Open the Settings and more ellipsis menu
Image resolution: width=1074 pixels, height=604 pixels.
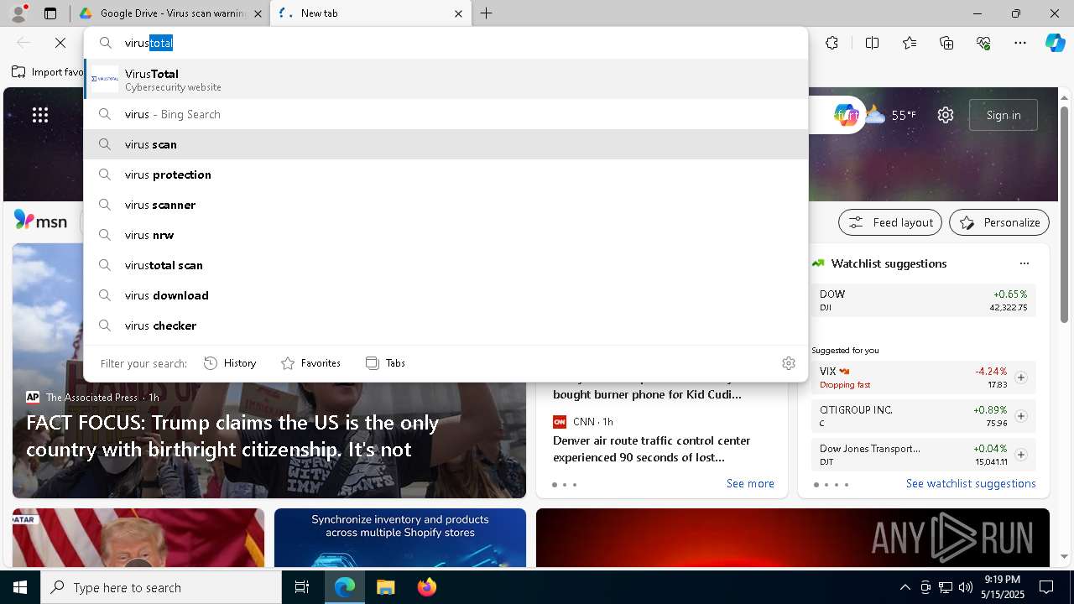click(x=1020, y=43)
